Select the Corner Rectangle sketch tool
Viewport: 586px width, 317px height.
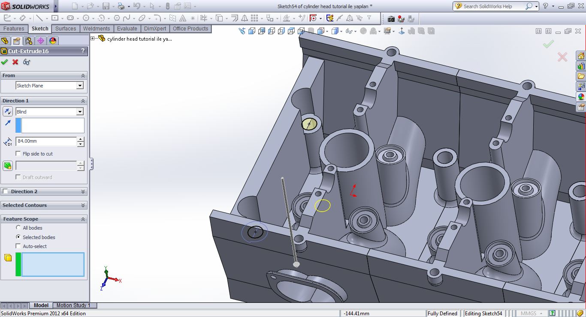[54, 18]
